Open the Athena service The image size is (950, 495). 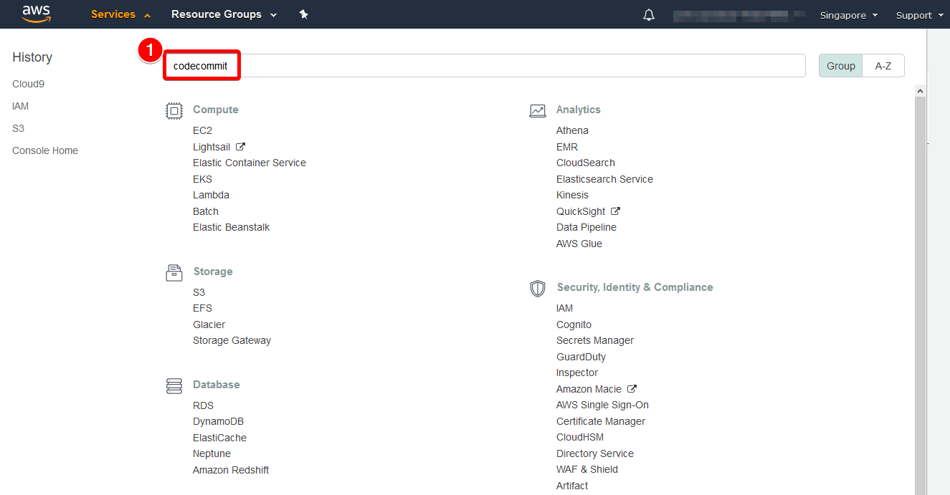[572, 130]
